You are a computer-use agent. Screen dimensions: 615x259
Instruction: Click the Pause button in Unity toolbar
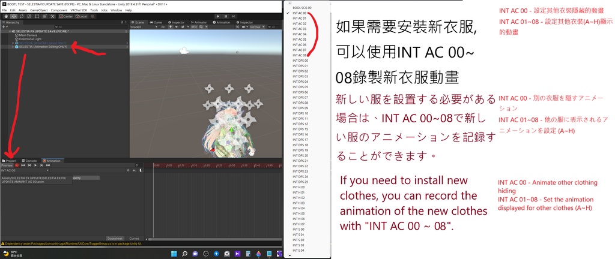click(226, 16)
